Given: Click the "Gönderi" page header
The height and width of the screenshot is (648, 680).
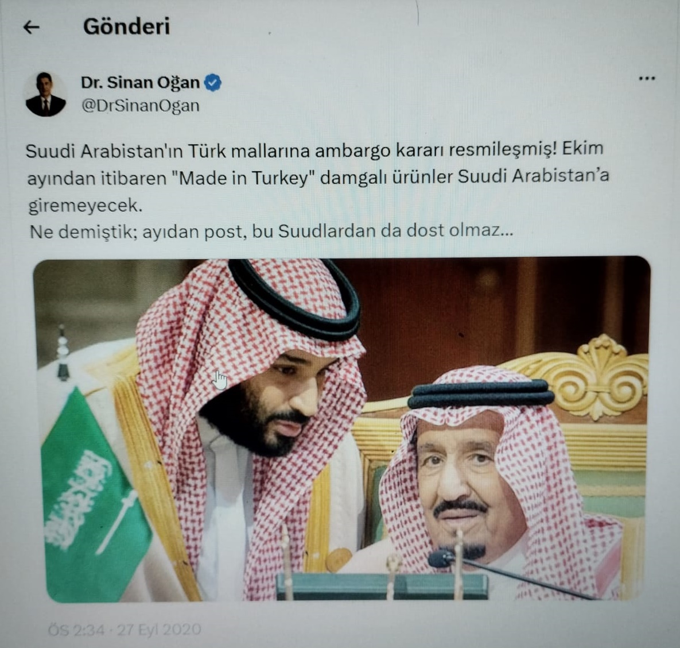Looking at the screenshot, I should (x=126, y=26).
